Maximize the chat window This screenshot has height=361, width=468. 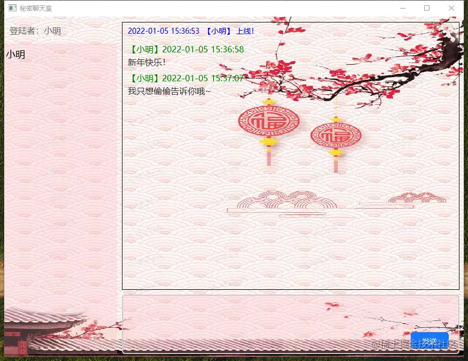425,8
